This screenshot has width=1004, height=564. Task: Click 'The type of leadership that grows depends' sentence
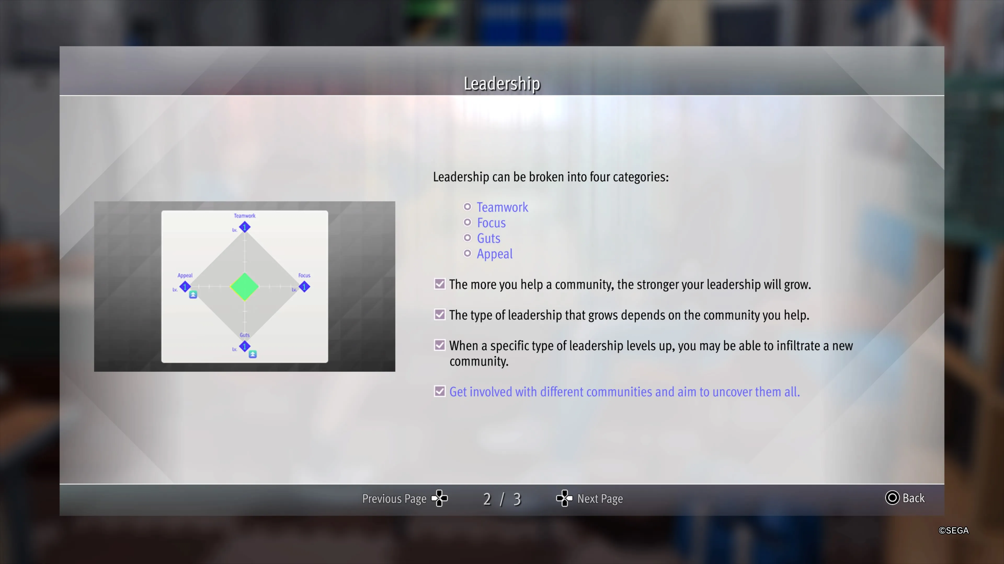[x=629, y=315]
